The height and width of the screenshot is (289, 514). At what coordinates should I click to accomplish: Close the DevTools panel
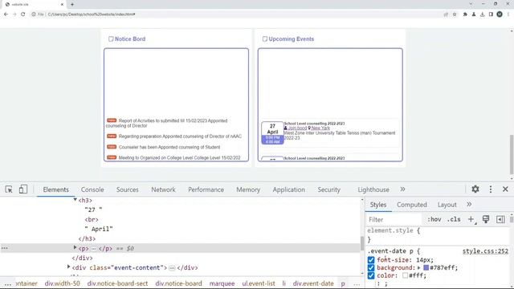(x=505, y=189)
